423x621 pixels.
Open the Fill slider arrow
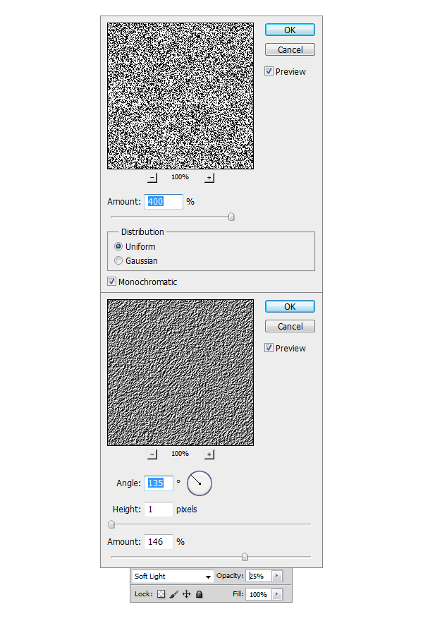(277, 594)
